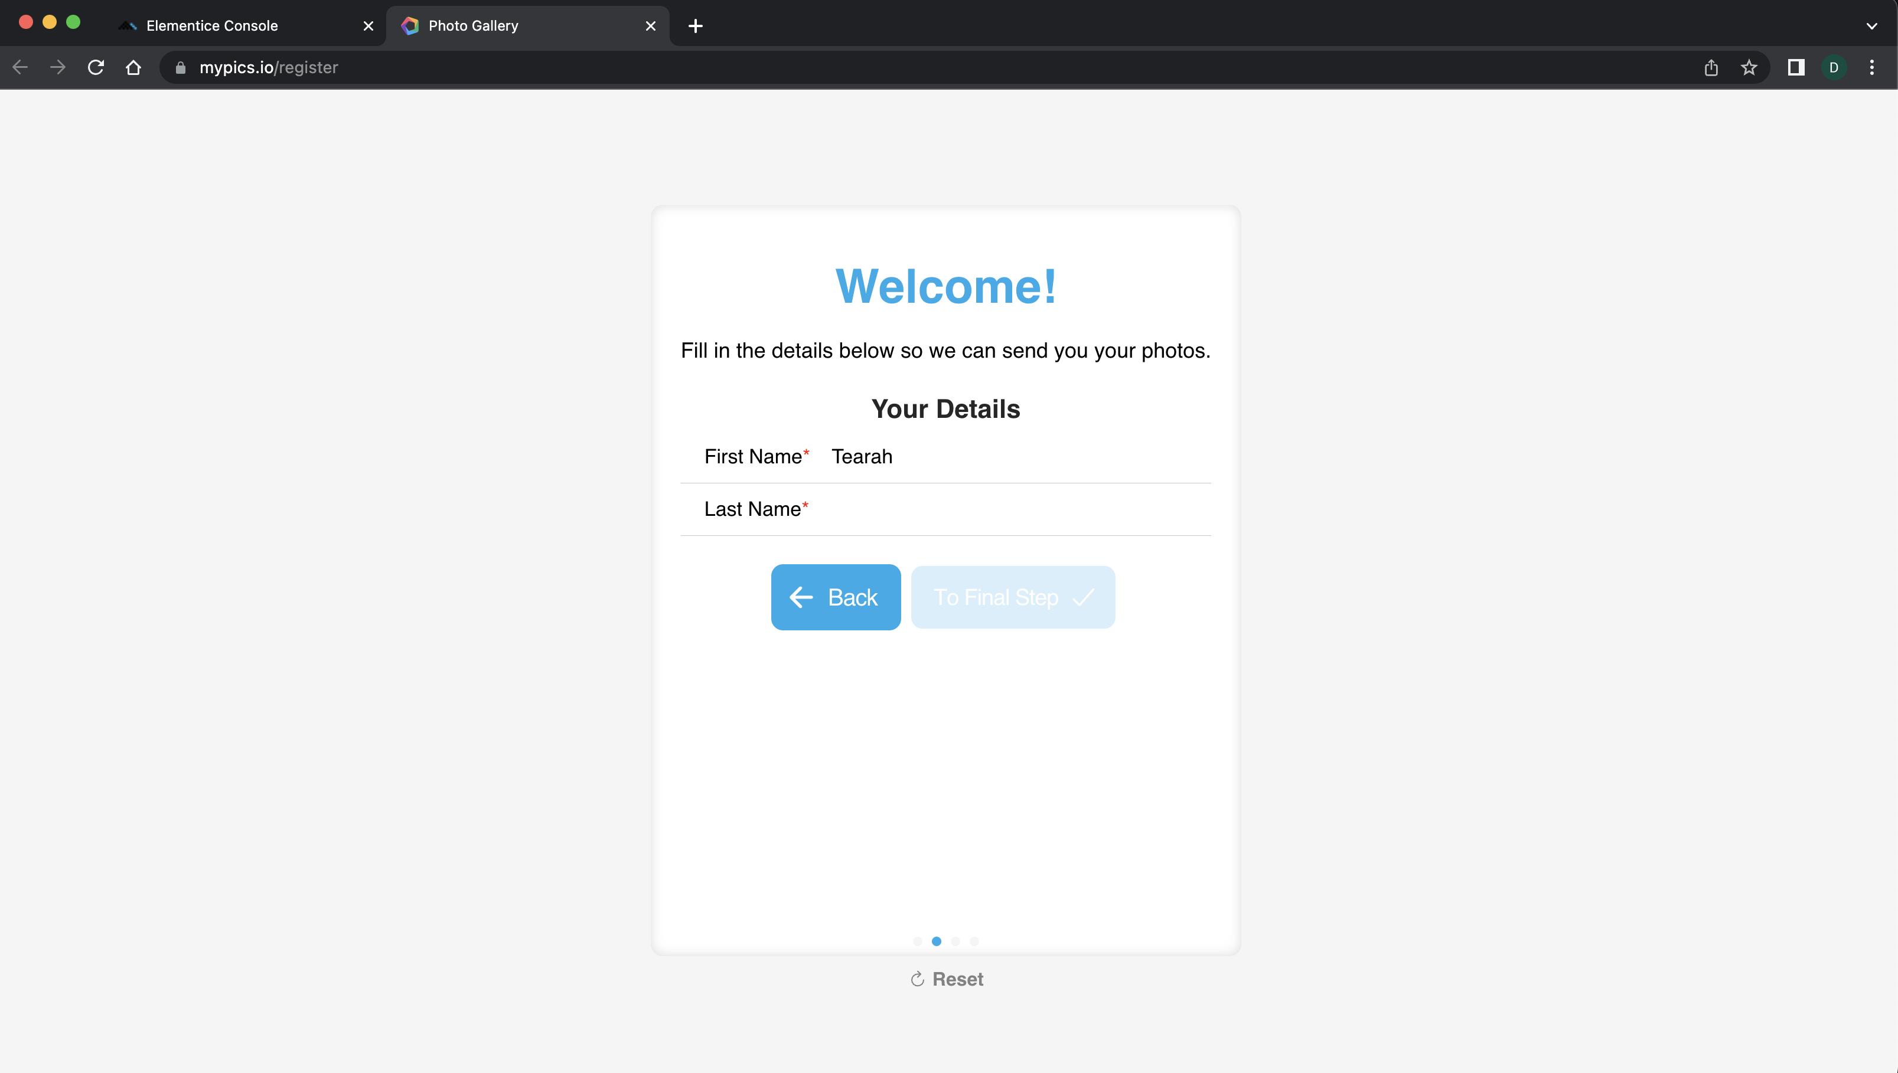Viewport: 1898px width, 1073px height.
Task: Click the Welcome! heading
Action: [946, 286]
